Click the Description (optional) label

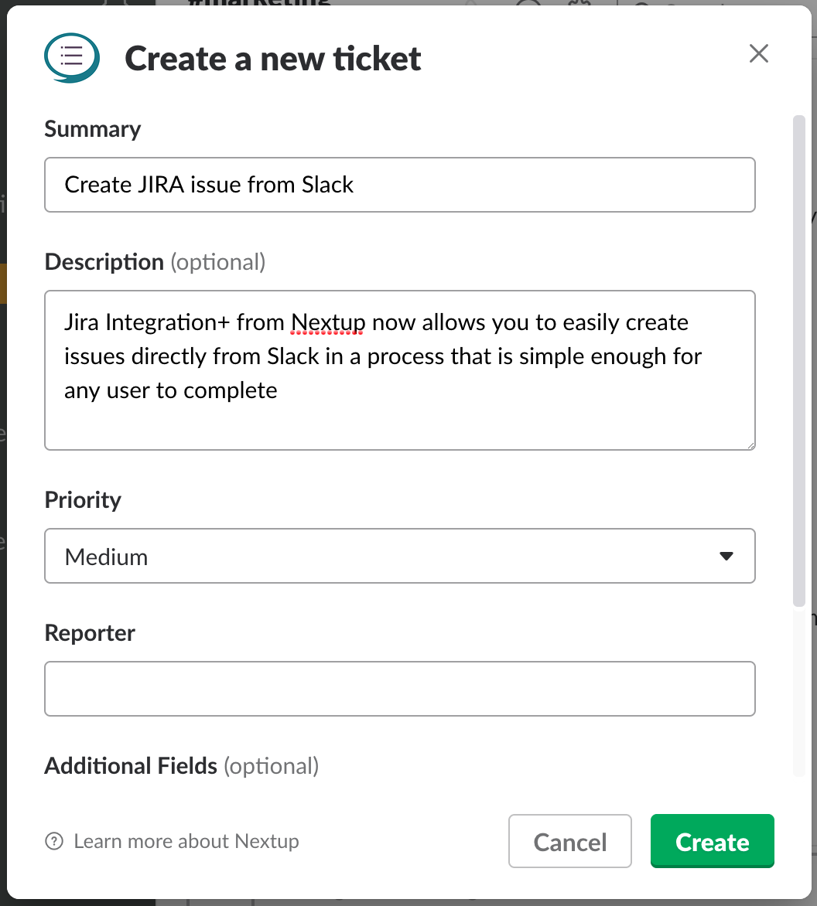point(155,262)
